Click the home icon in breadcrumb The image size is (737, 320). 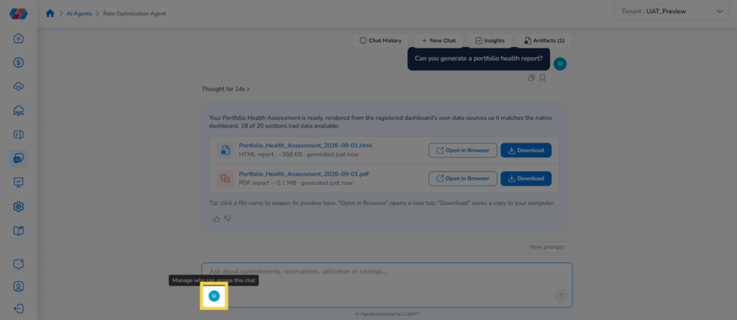[x=50, y=13]
